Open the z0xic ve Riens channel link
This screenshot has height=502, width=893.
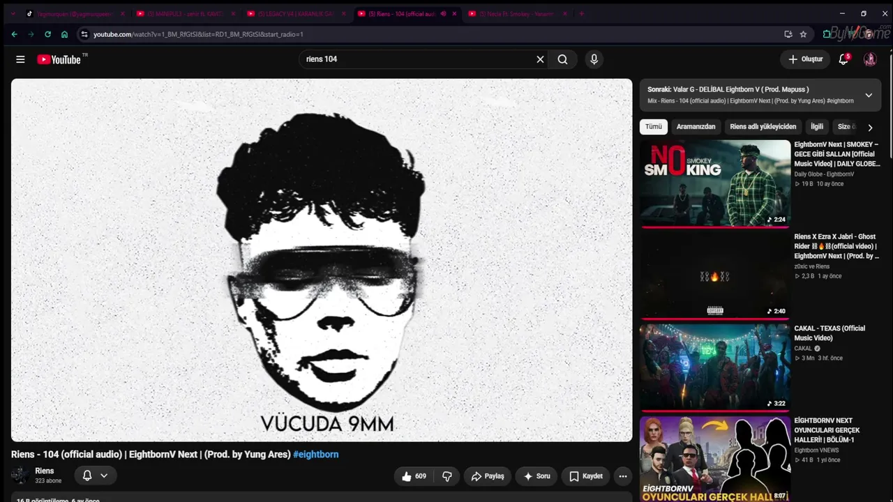(812, 266)
